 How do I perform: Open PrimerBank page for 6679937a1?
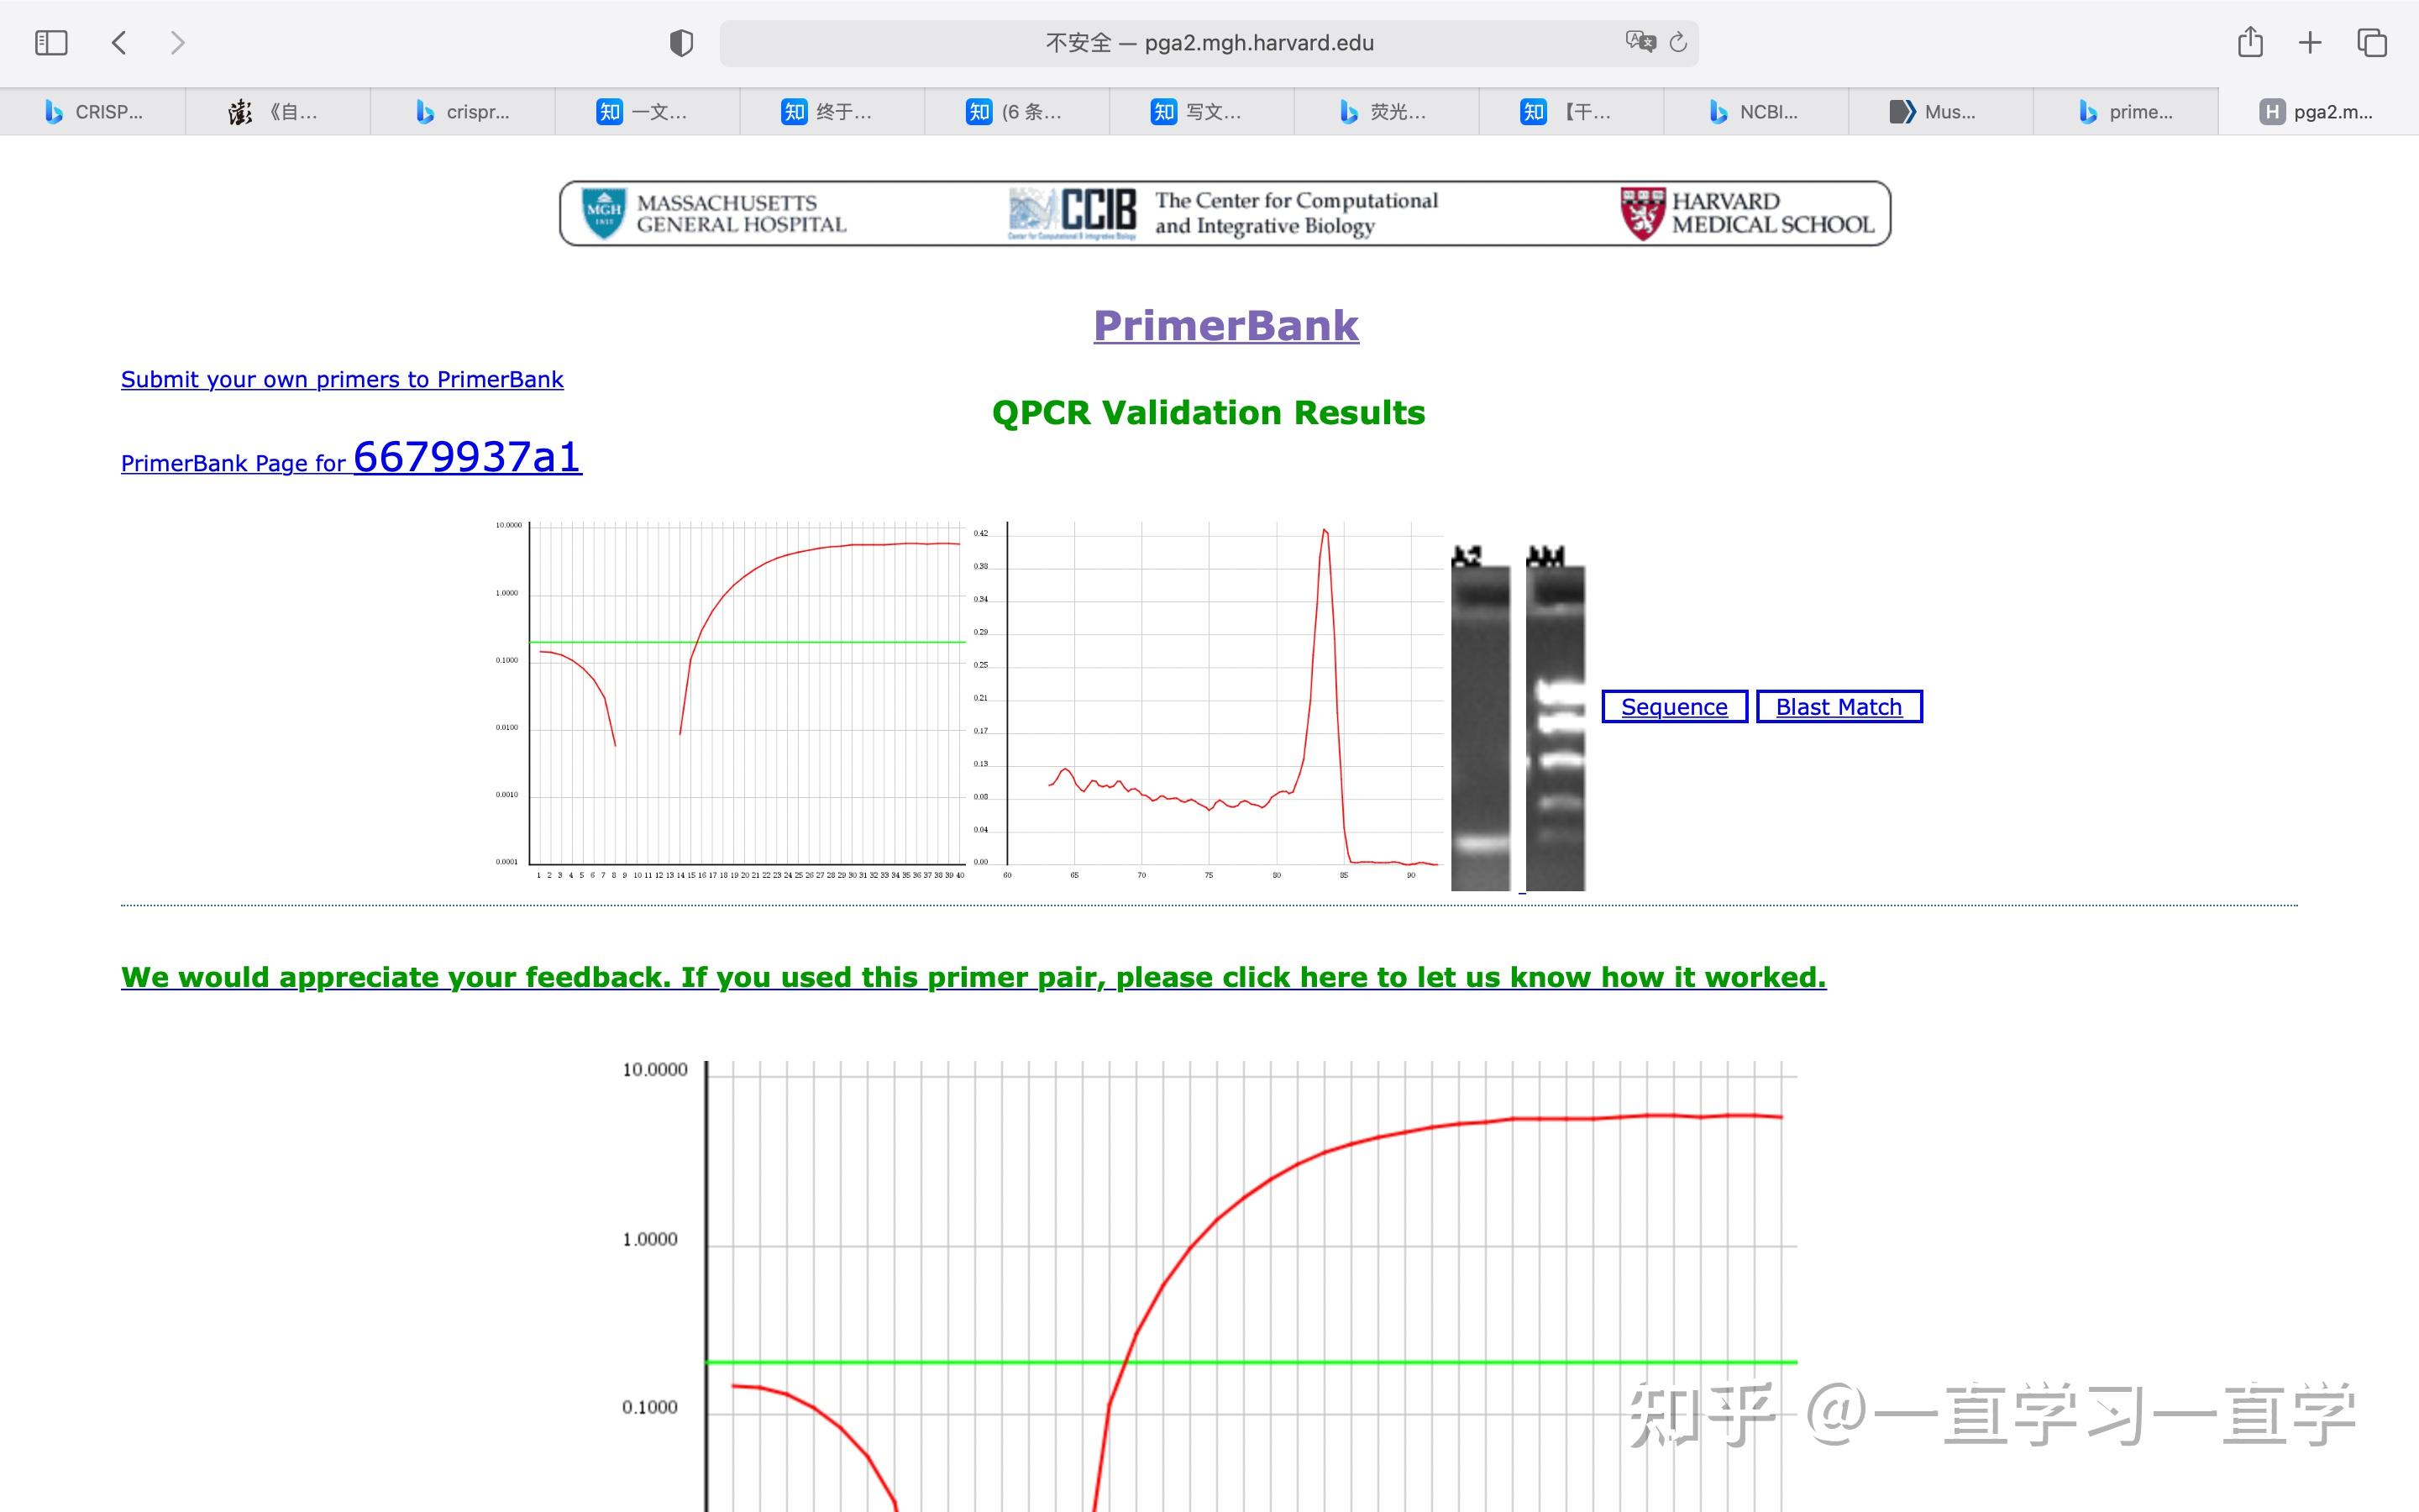(x=466, y=458)
